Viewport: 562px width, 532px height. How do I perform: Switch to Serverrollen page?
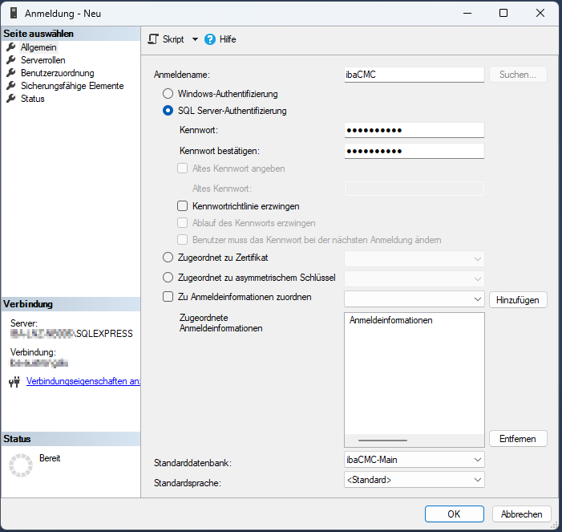pos(43,60)
